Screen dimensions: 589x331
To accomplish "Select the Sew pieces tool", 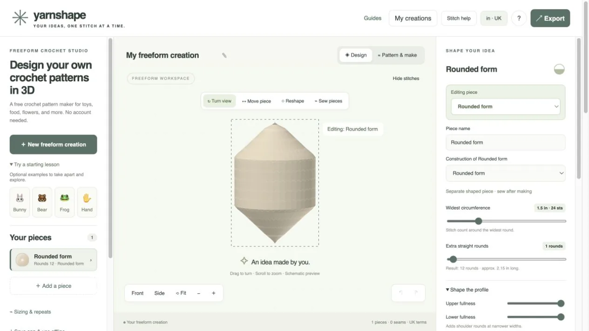I will 328,101.
